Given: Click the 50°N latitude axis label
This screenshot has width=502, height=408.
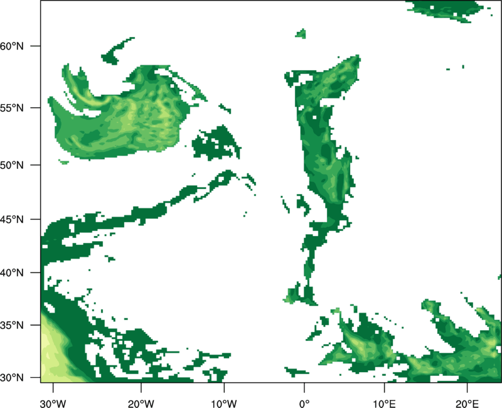Looking at the screenshot, I should 12,165.
